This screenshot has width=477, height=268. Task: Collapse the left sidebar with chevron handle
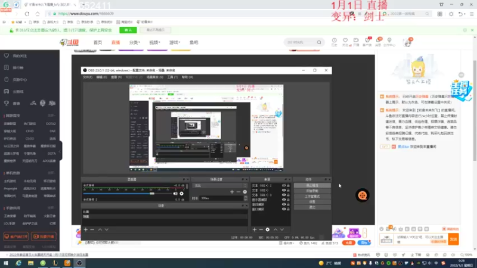point(60,151)
